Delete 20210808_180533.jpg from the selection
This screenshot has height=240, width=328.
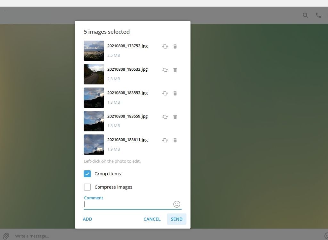pos(175,70)
